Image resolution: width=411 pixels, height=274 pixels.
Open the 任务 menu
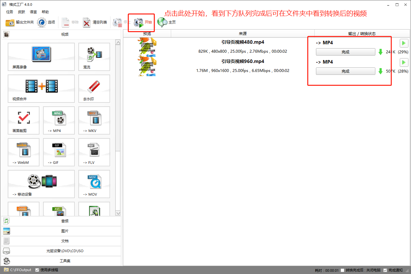pos(10,12)
